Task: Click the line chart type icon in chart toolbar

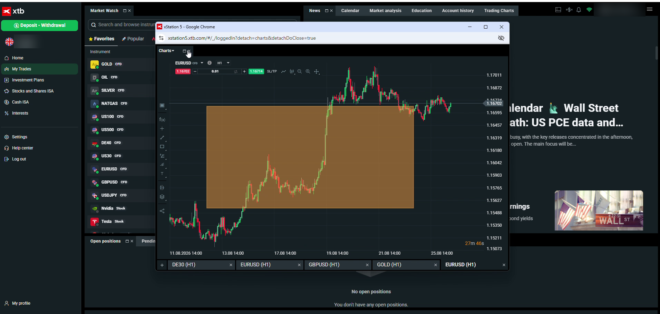Action: pos(283,71)
